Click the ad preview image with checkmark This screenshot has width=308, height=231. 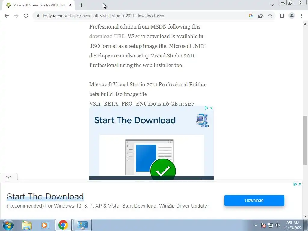pyautogui.click(x=152, y=157)
